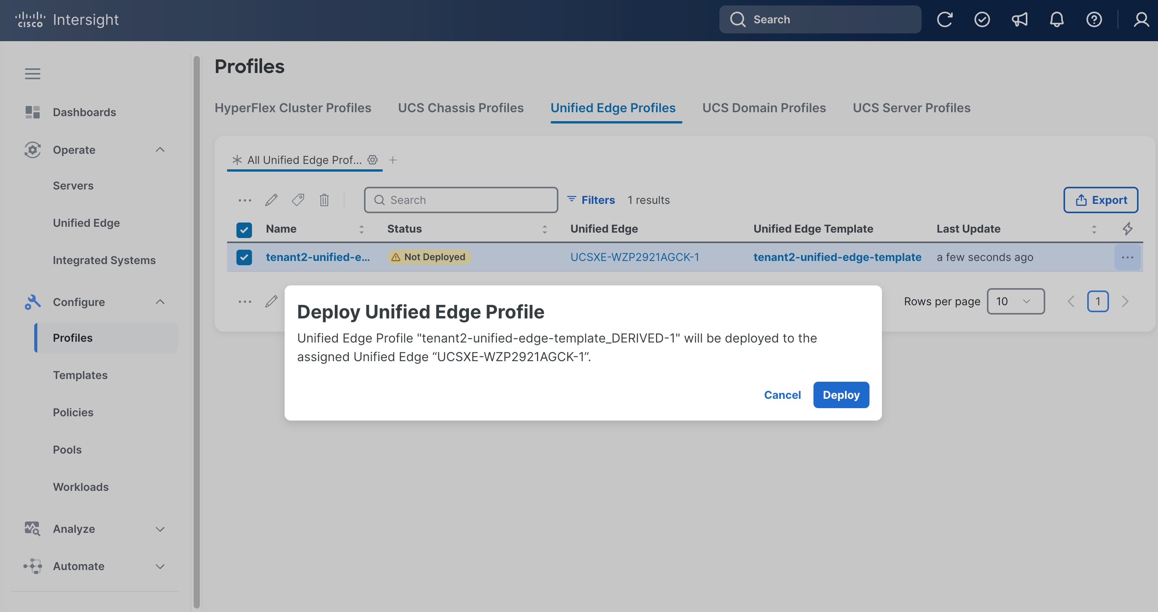Click the Filters funnel icon
The height and width of the screenshot is (612, 1158).
pos(571,199)
